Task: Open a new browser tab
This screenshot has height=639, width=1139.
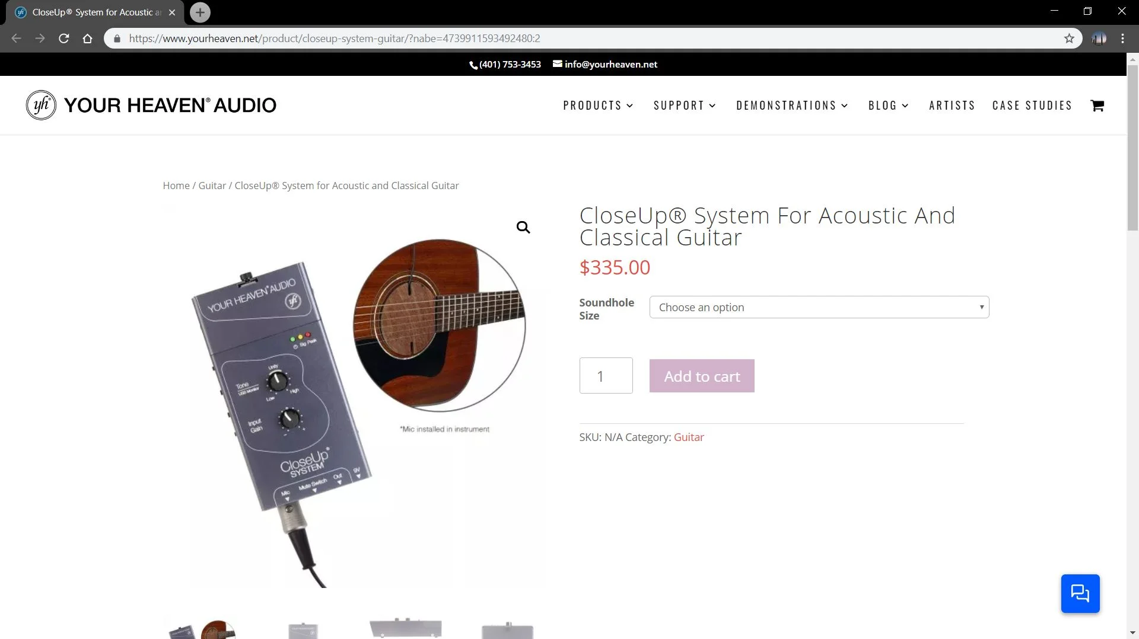Action: click(x=200, y=12)
